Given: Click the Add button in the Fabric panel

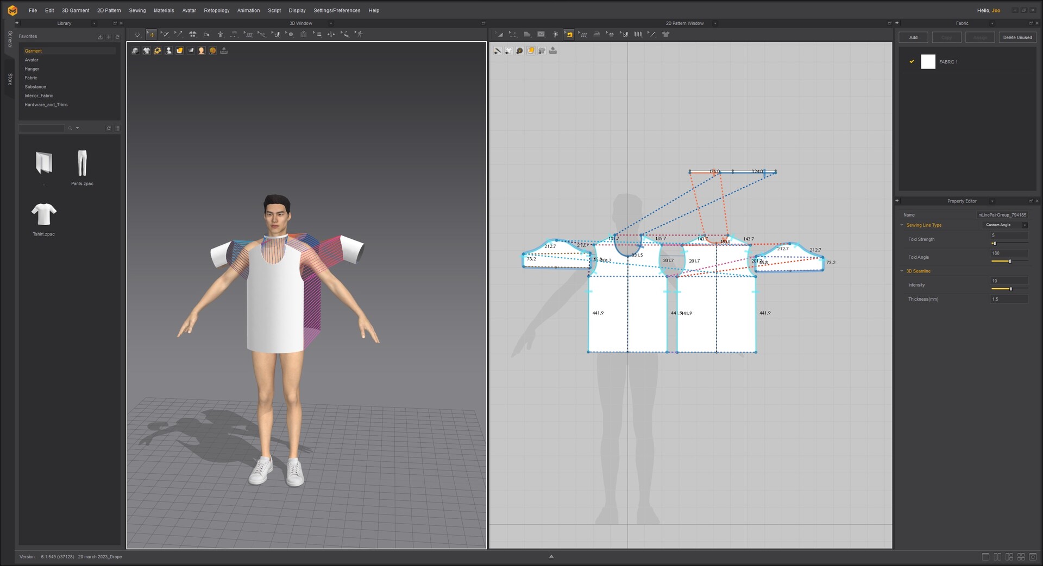Looking at the screenshot, I should [x=913, y=37].
